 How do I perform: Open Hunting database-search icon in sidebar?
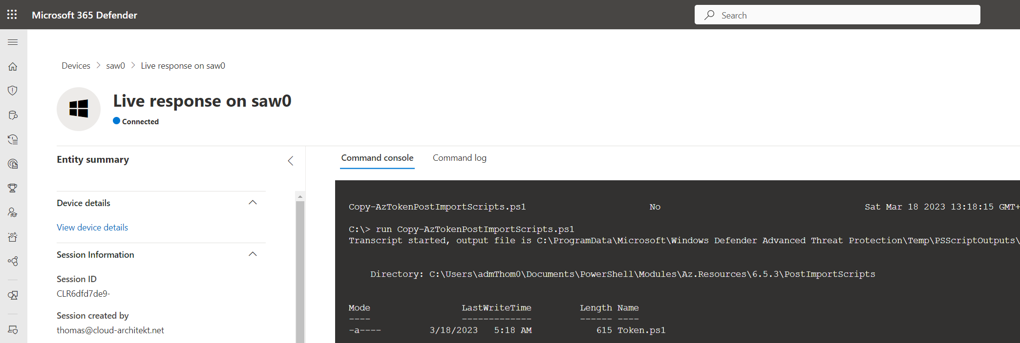click(x=13, y=115)
